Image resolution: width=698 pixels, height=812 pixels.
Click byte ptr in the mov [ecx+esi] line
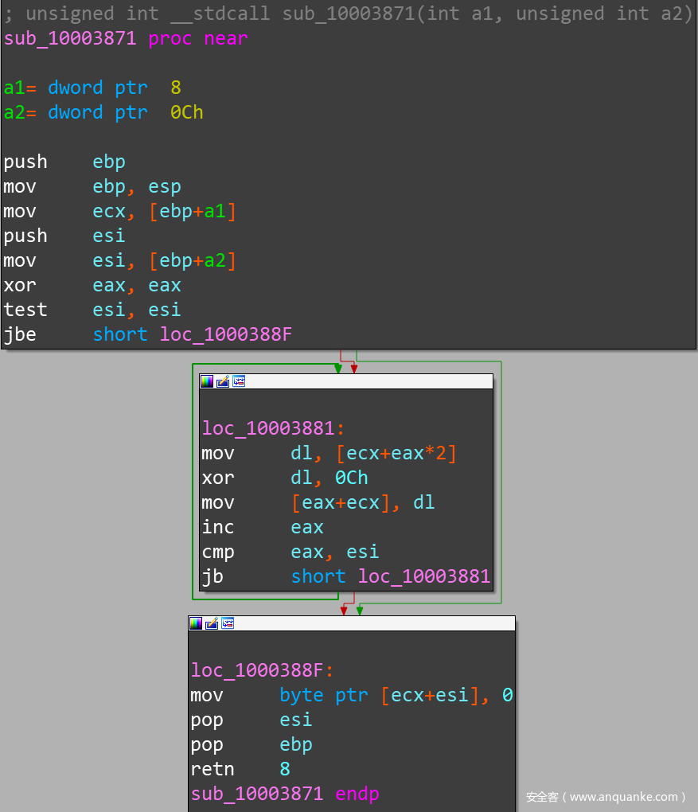coord(324,695)
